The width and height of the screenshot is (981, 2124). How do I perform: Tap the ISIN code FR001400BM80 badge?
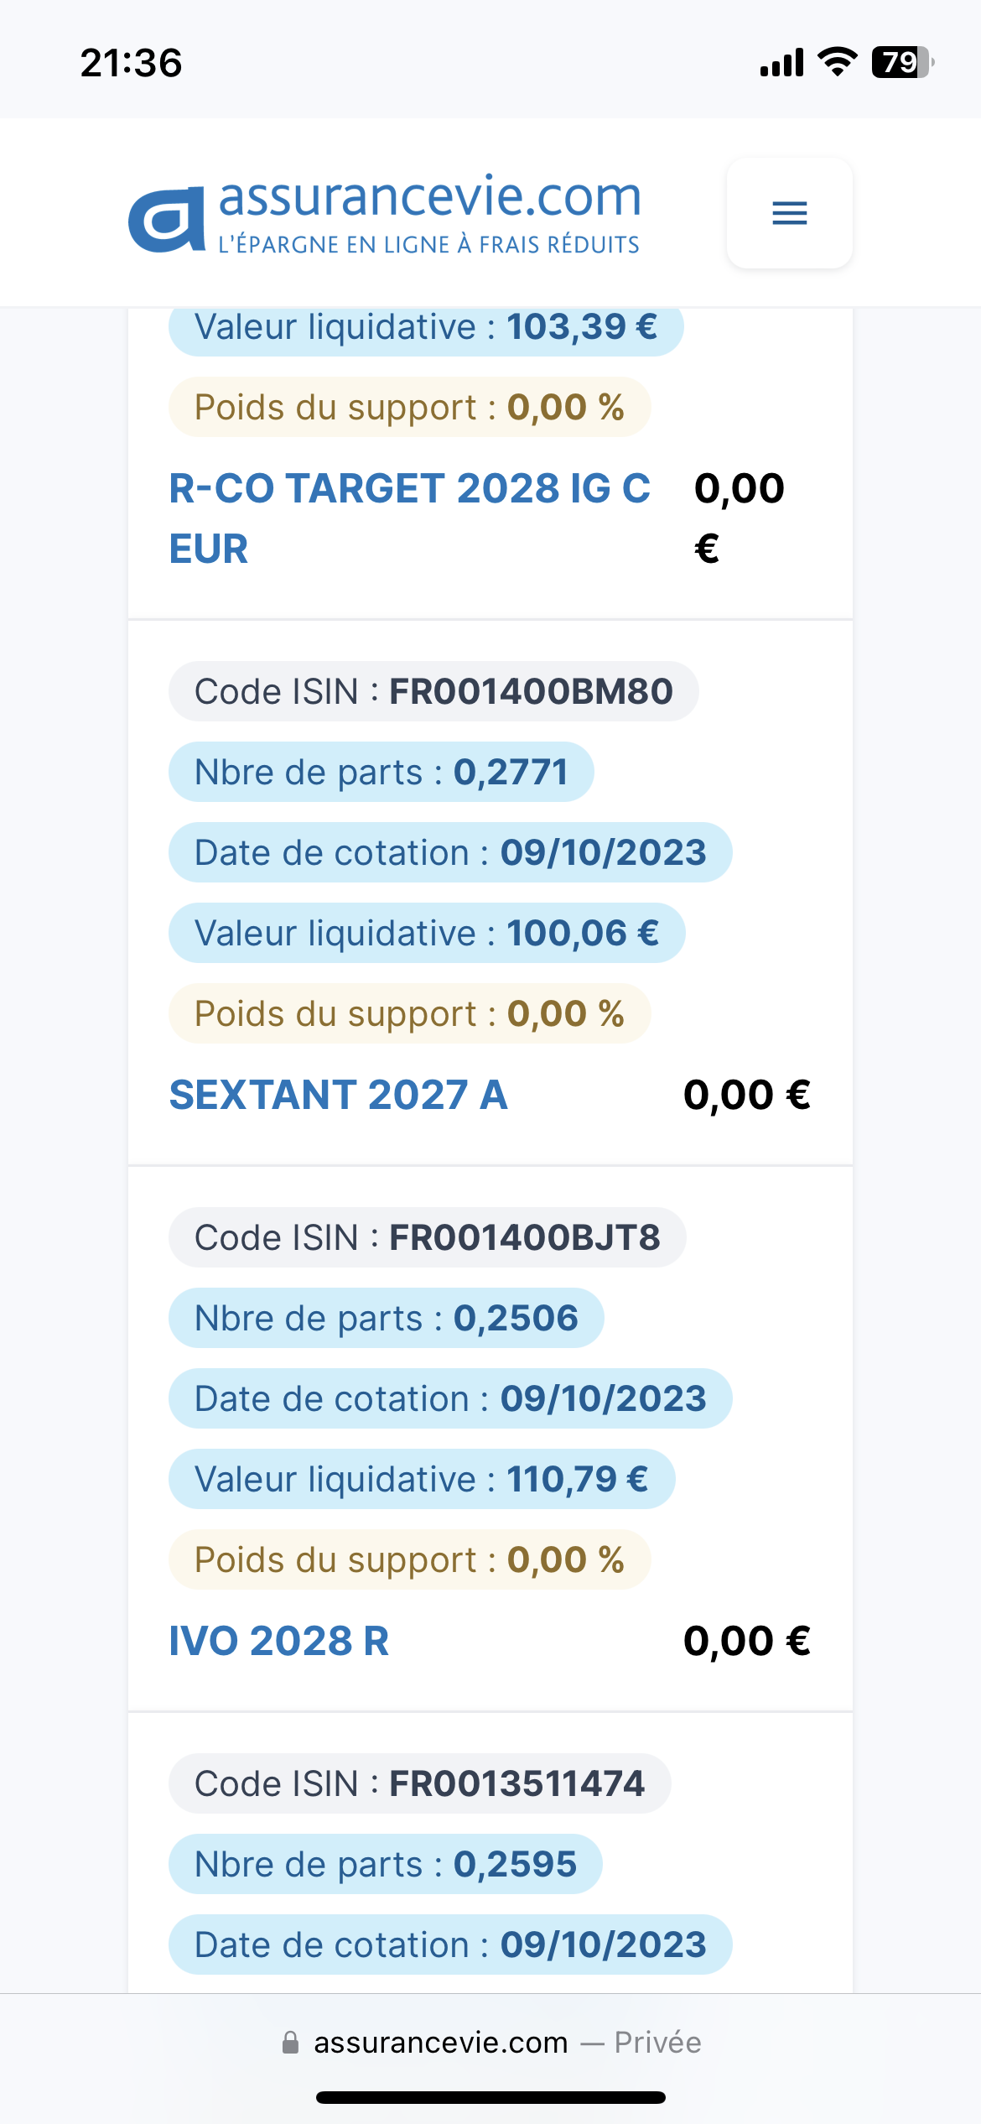[x=433, y=691]
